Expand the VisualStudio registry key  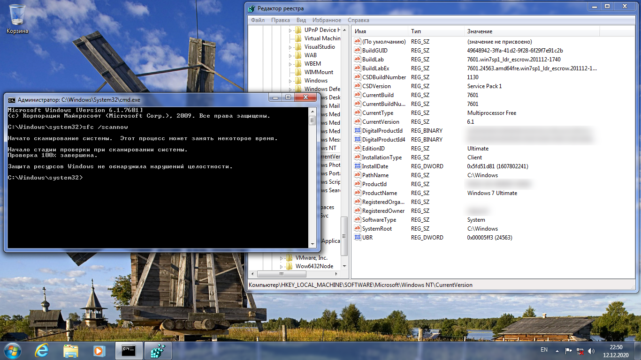click(291, 47)
